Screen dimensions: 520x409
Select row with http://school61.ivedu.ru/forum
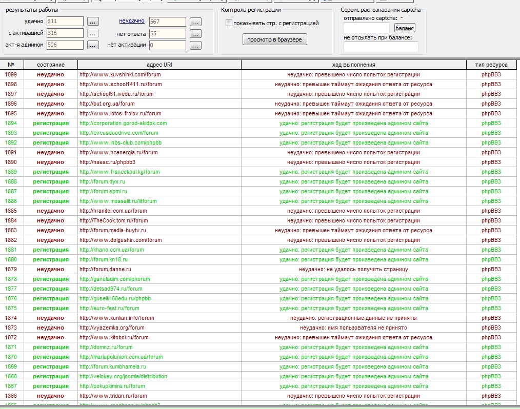click(x=258, y=94)
